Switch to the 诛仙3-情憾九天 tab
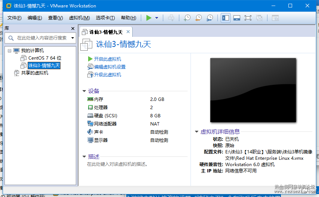 pos(106,32)
